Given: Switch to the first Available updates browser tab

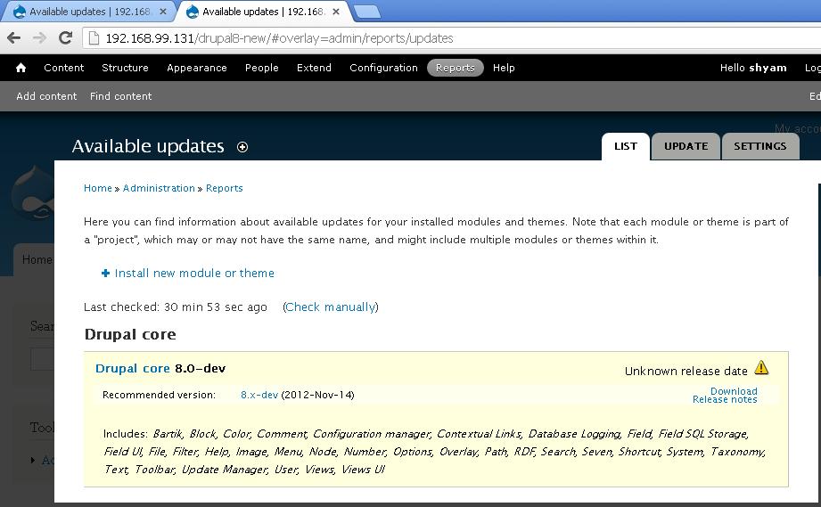Looking at the screenshot, I should pyautogui.click(x=89, y=12).
